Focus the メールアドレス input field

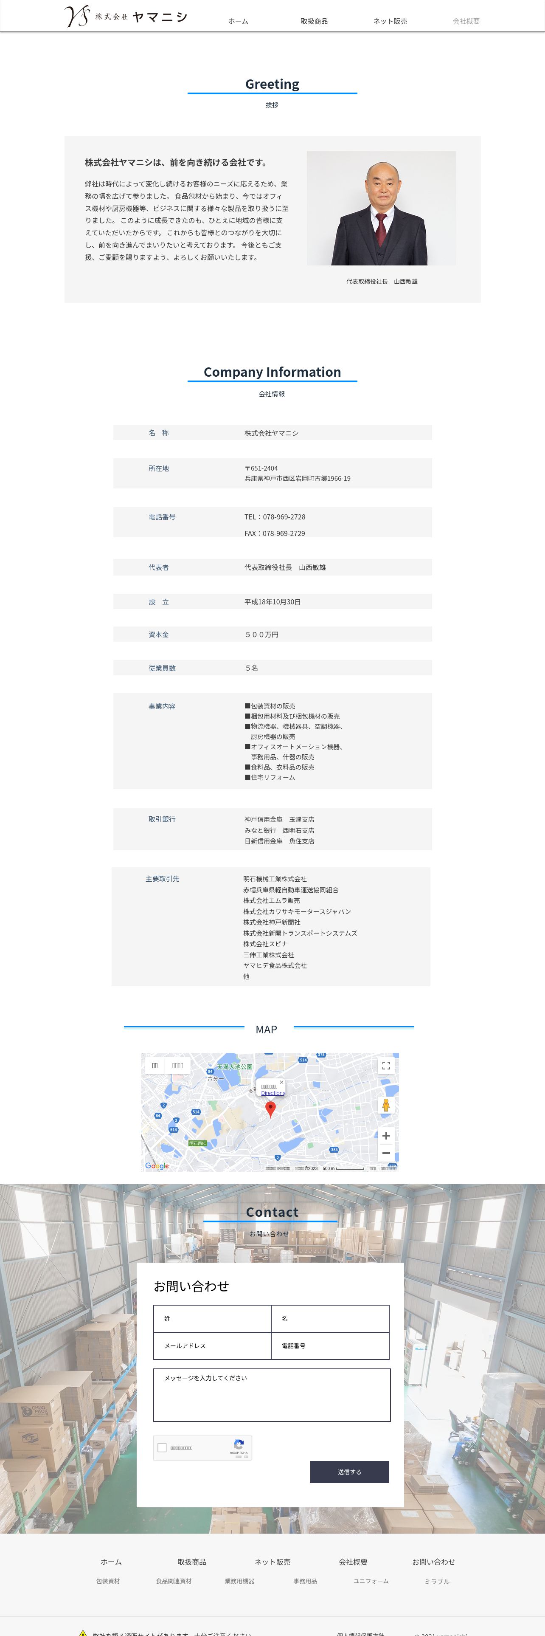pyautogui.click(x=213, y=1345)
